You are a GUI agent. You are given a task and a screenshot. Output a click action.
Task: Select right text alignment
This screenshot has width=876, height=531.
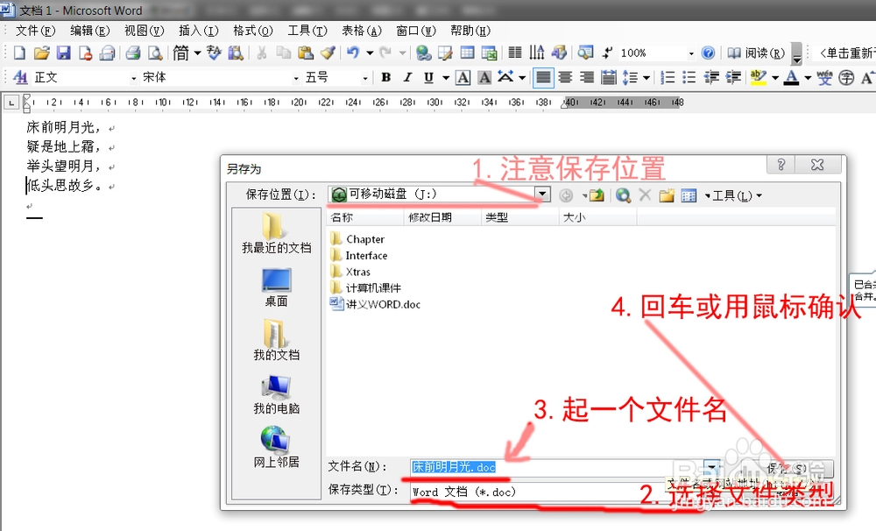click(587, 78)
